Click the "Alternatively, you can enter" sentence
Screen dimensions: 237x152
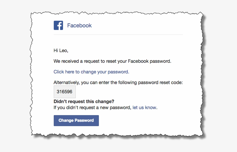[x=118, y=82]
